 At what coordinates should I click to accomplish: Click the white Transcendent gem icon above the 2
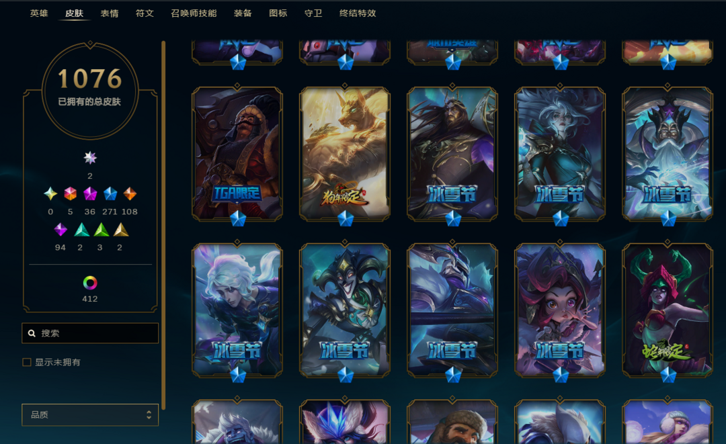tap(90, 158)
